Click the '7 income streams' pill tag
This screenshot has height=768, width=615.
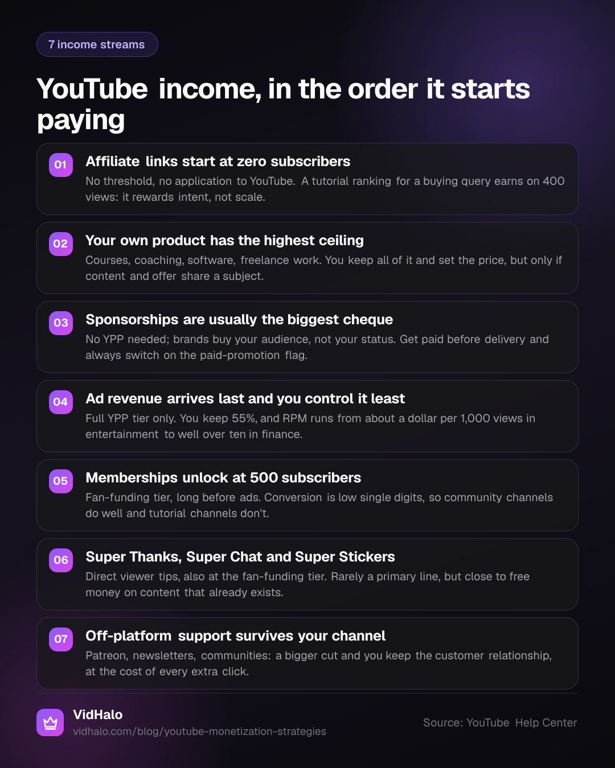click(x=97, y=44)
